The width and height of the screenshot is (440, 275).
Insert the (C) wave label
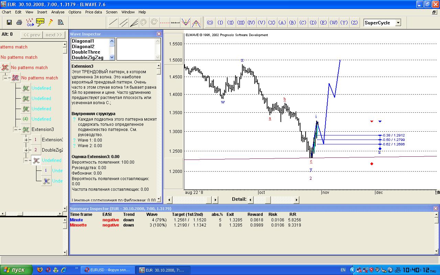303,23
